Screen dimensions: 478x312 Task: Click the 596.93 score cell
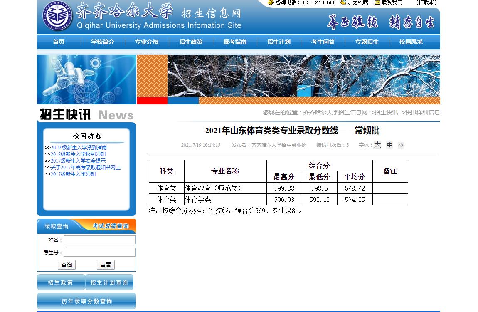pyautogui.click(x=284, y=199)
